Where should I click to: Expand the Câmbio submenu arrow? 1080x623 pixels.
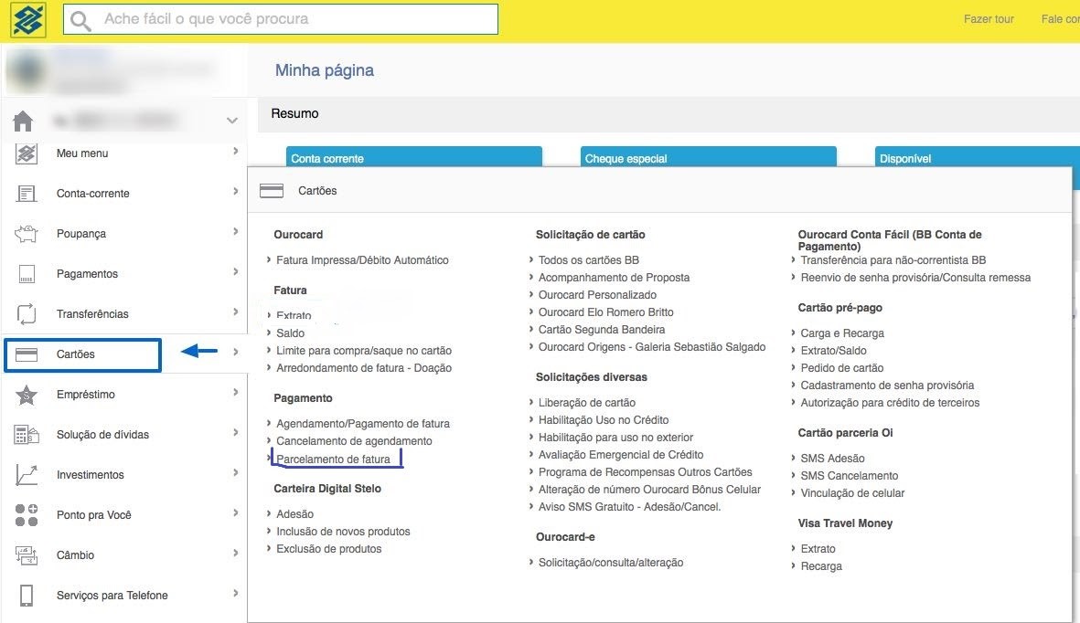[236, 553]
